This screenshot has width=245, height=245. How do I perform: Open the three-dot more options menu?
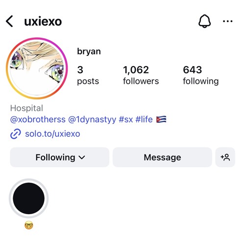(228, 21)
